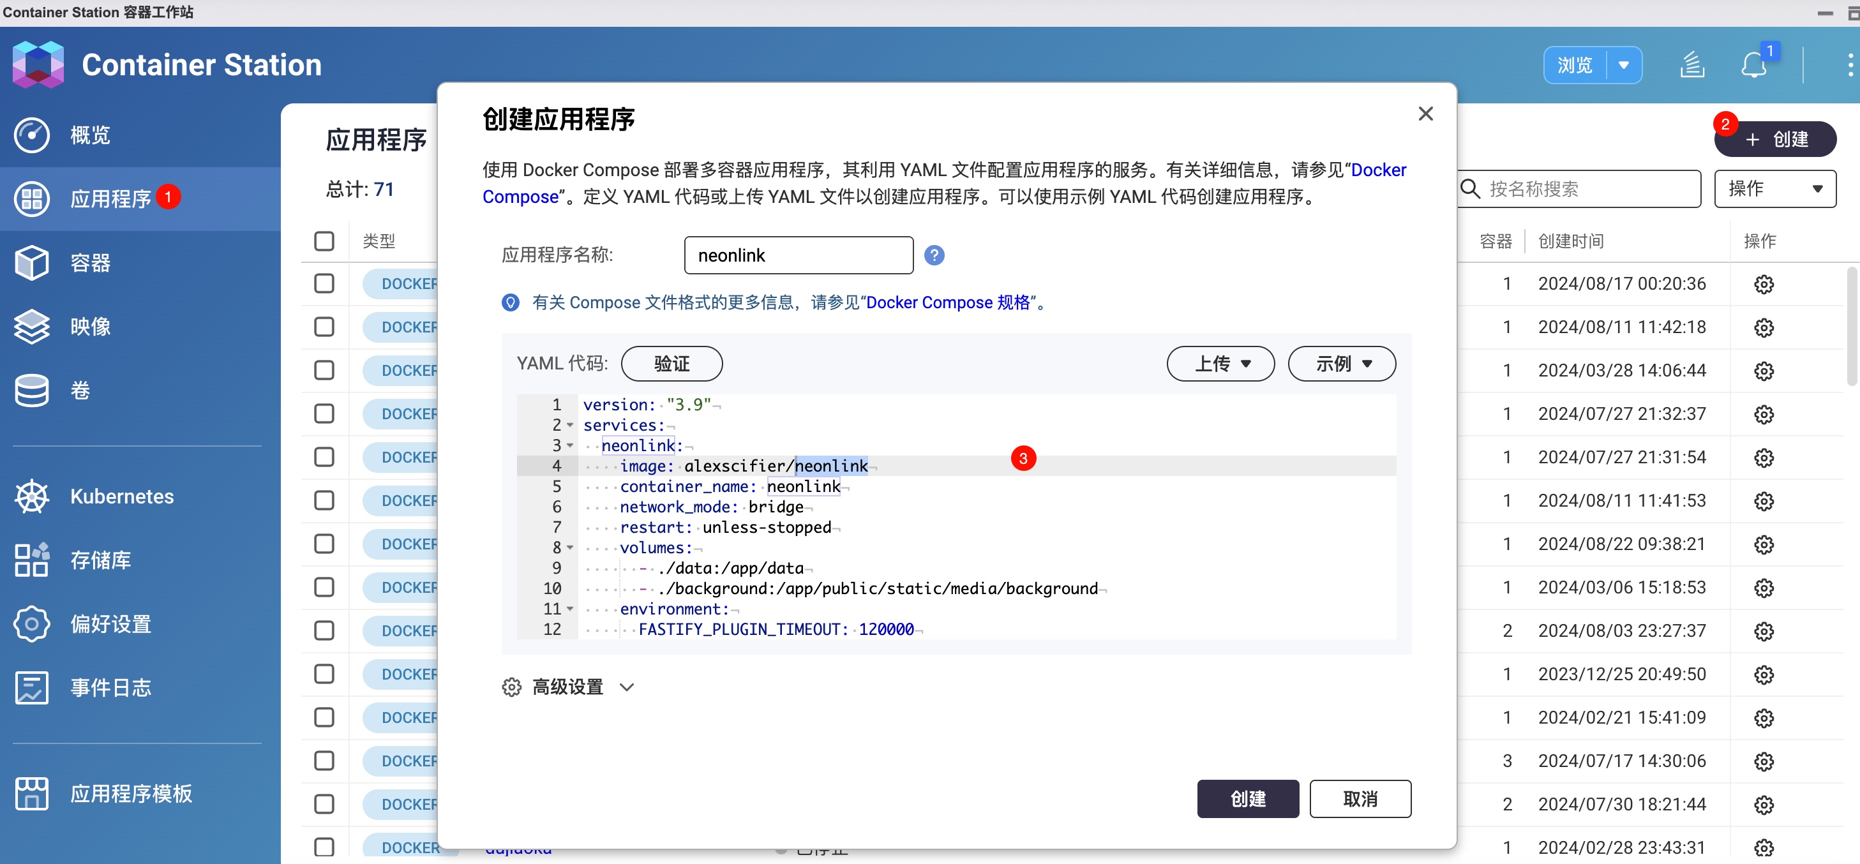This screenshot has height=864, width=1860.
Task: Check the row created 2024/07/27 21:31:54
Action: (324, 457)
